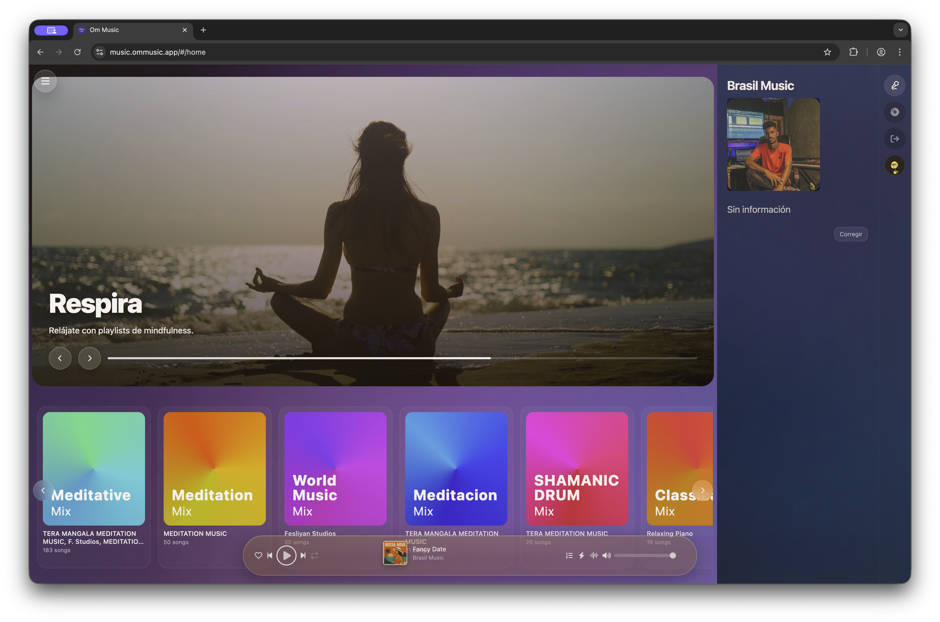Open a new browser tab
940x622 pixels.
pos(203,30)
